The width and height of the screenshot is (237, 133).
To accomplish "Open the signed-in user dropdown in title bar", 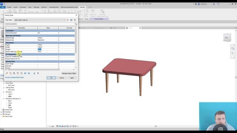I will (211, 4).
